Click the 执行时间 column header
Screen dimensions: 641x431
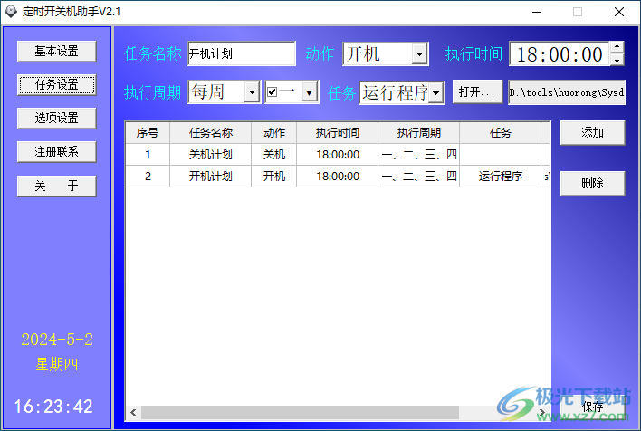(x=338, y=132)
